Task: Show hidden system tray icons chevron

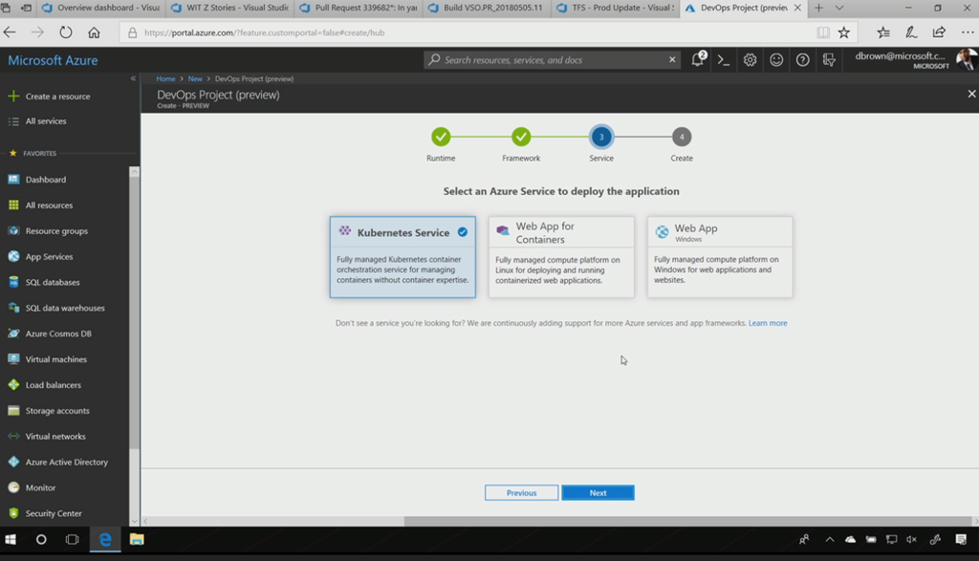Action: point(829,539)
